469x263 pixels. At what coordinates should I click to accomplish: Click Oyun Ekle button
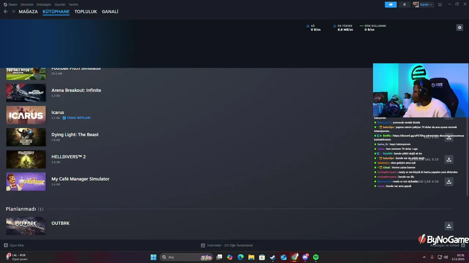(x=14, y=245)
